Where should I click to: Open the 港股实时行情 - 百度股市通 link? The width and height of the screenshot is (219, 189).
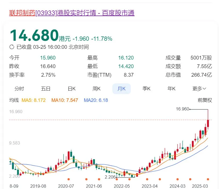(x=96, y=13)
